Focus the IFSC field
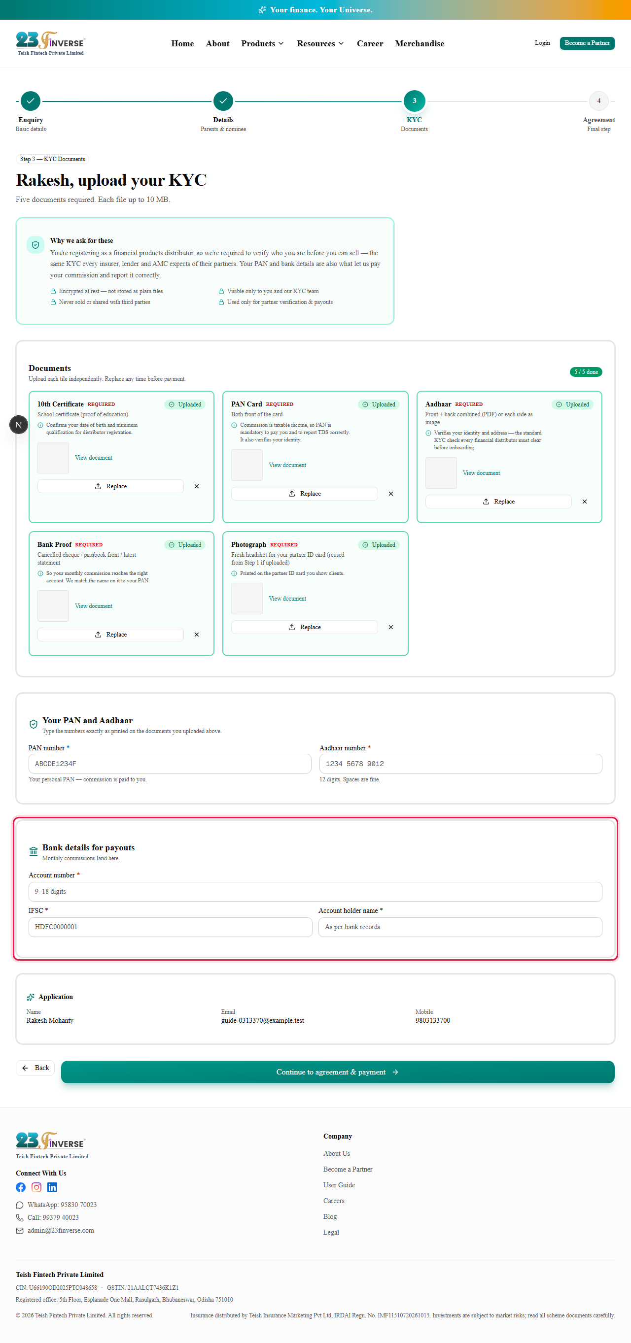This screenshot has height=1343, width=631. pyautogui.click(x=171, y=927)
